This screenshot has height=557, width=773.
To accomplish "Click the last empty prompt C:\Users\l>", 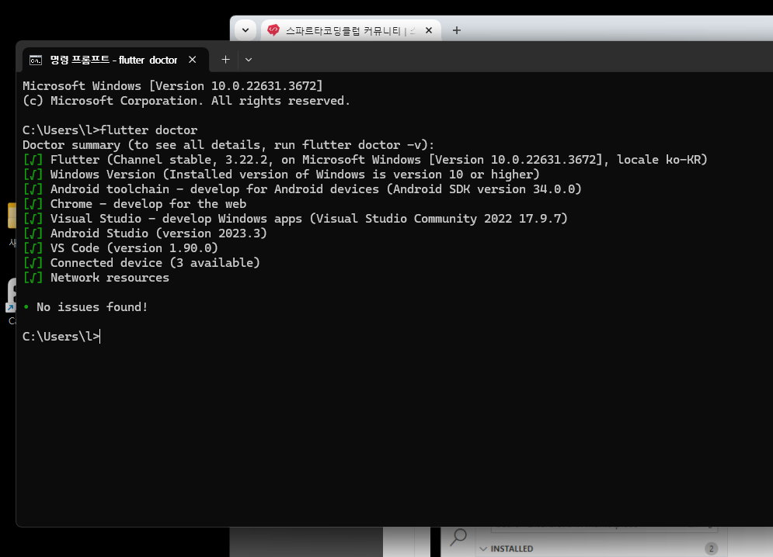I will [x=61, y=337].
